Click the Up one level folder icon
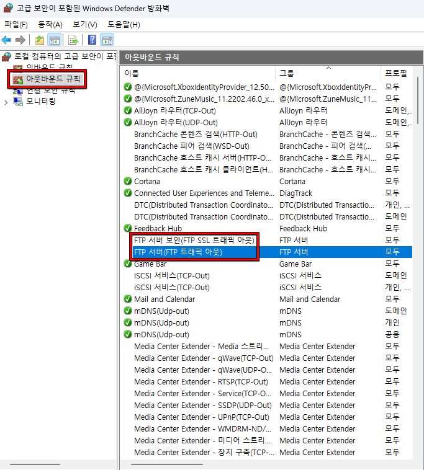Image resolution: width=424 pixels, height=470 pixels. pos(39,40)
